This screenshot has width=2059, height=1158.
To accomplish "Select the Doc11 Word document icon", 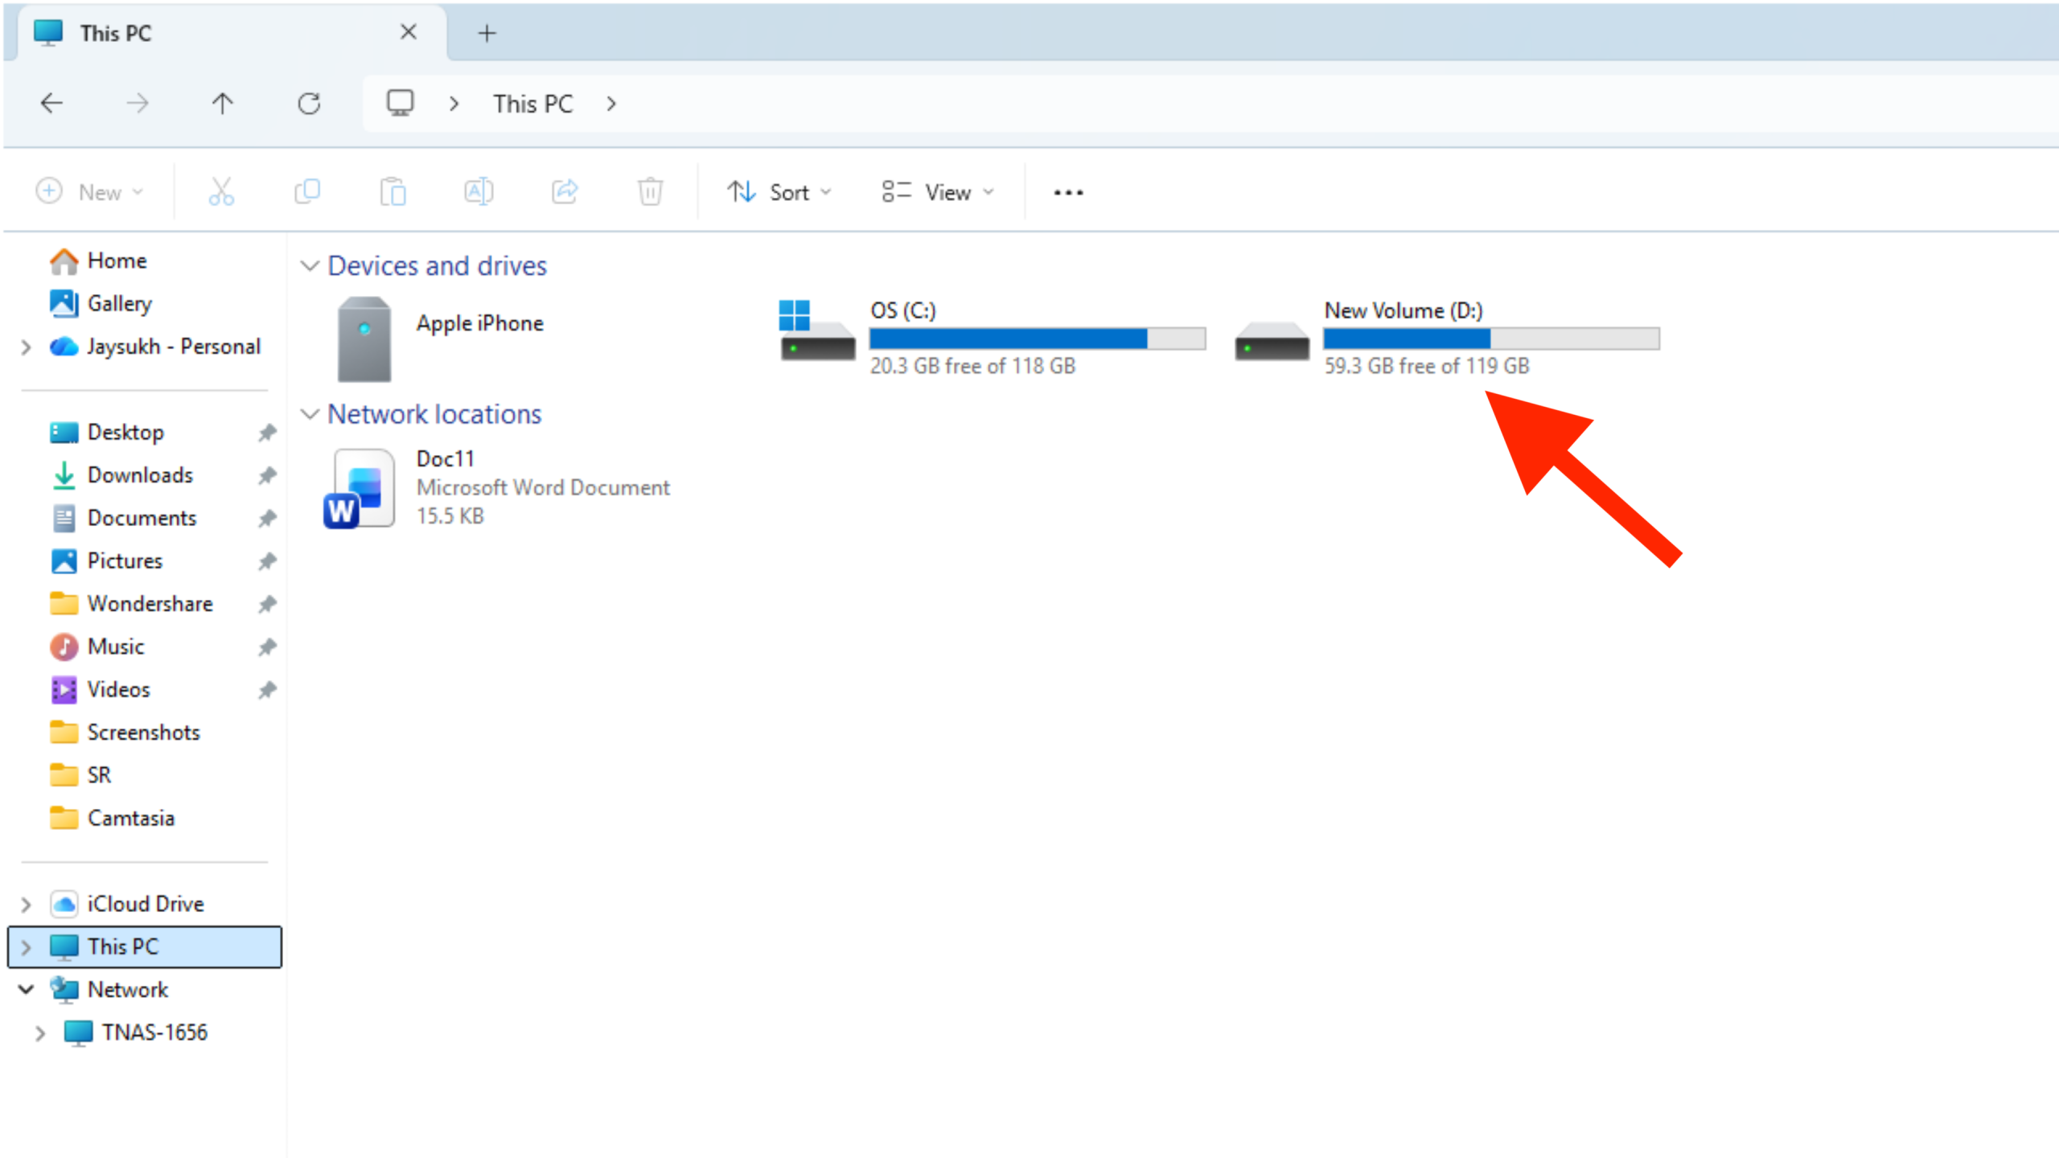I will coord(360,488).
